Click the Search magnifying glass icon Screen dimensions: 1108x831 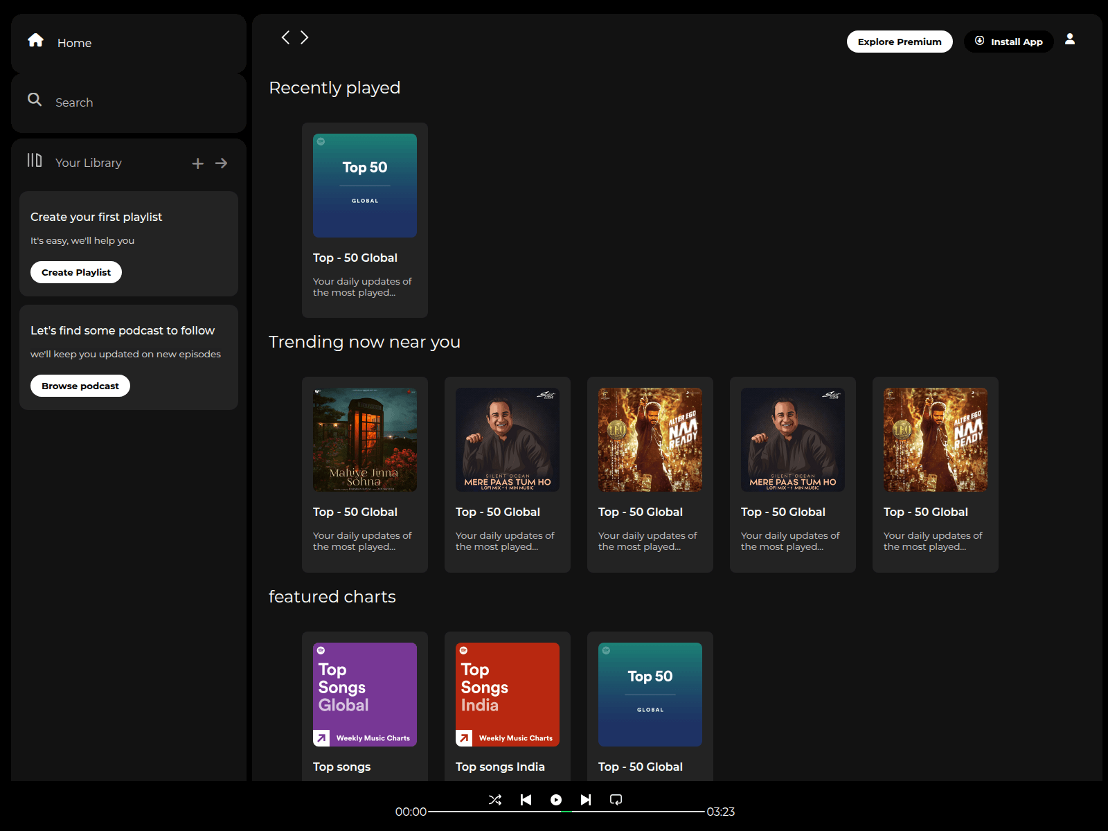(x=35, y=100)
